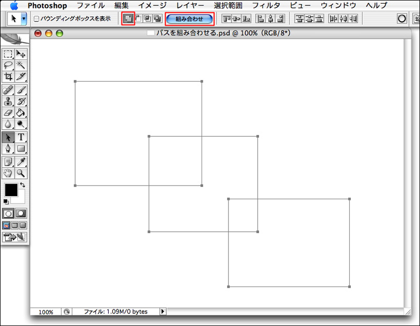420x326 pixels.
Task: Click the foreground black color swatch
Action: (10, 189)
